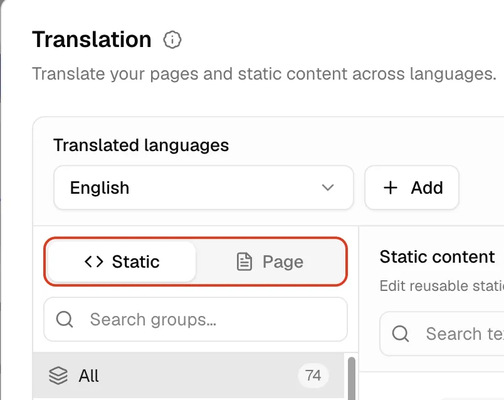Focus the Search groups input field
504x400 pixels.
196,319
